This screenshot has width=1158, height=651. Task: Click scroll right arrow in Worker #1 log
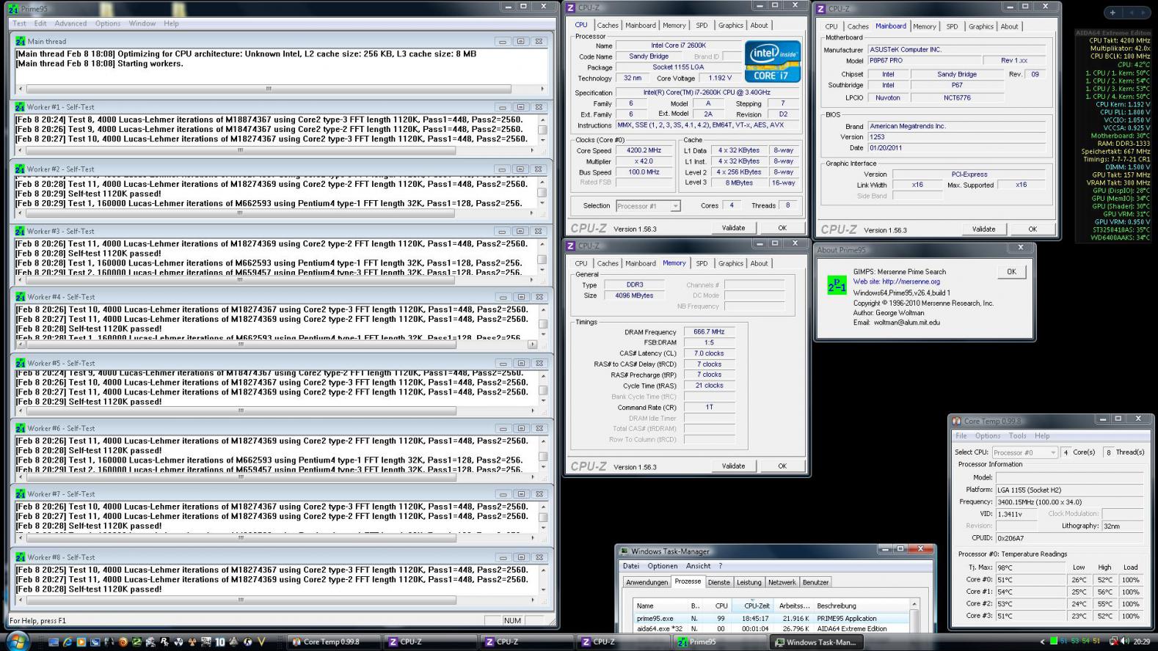tap(532, 150)
